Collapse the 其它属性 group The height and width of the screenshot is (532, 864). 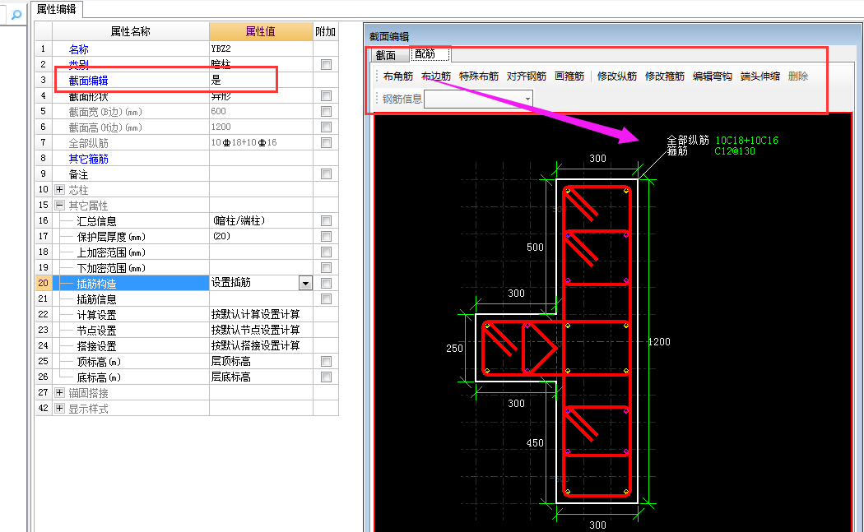click(x=59, y=206)
